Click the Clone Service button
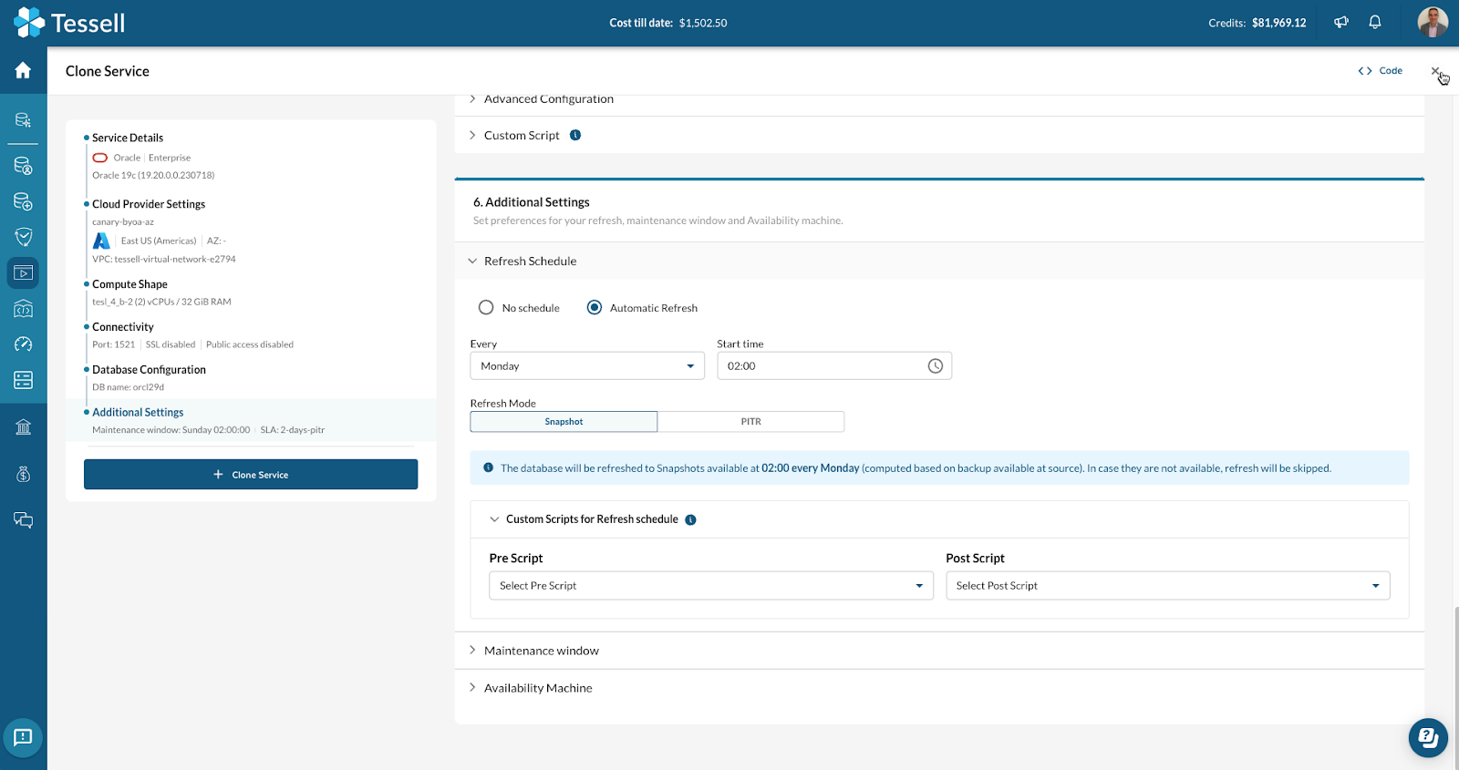 point(251,475)
